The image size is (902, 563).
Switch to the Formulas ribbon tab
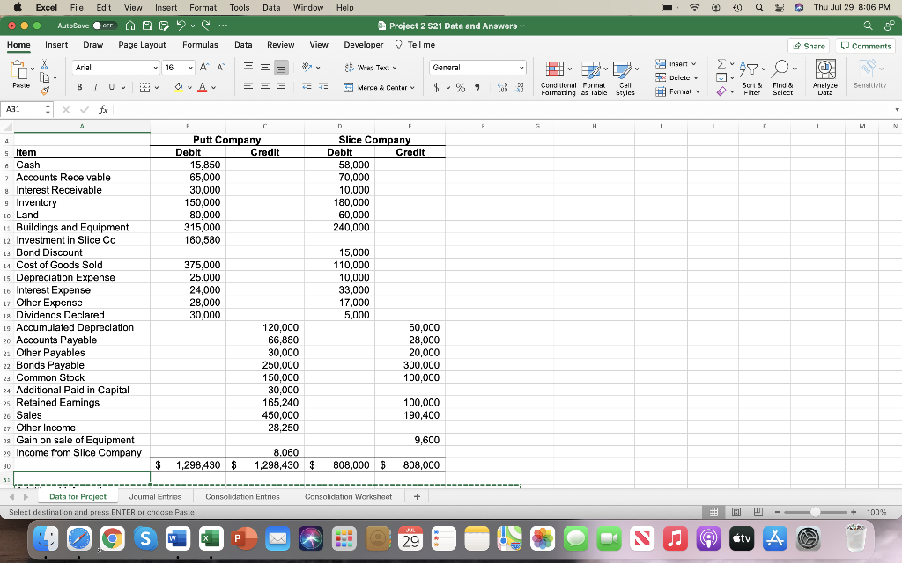click(200, 44)
